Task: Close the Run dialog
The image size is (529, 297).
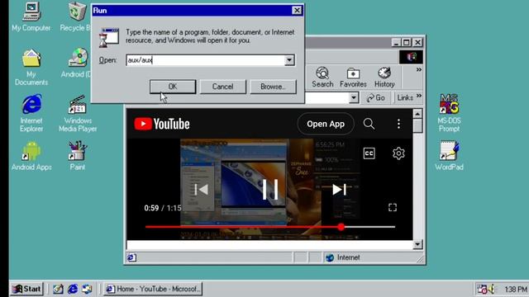Action: point(297,11)
